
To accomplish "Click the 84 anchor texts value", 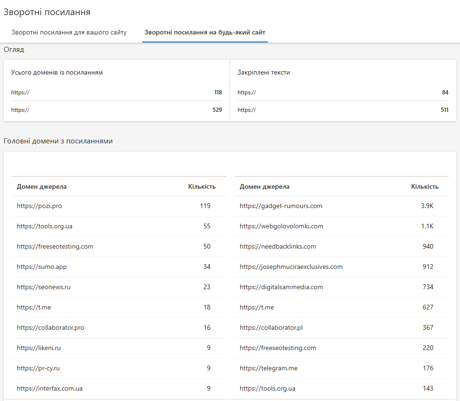I will pos(445,92).
